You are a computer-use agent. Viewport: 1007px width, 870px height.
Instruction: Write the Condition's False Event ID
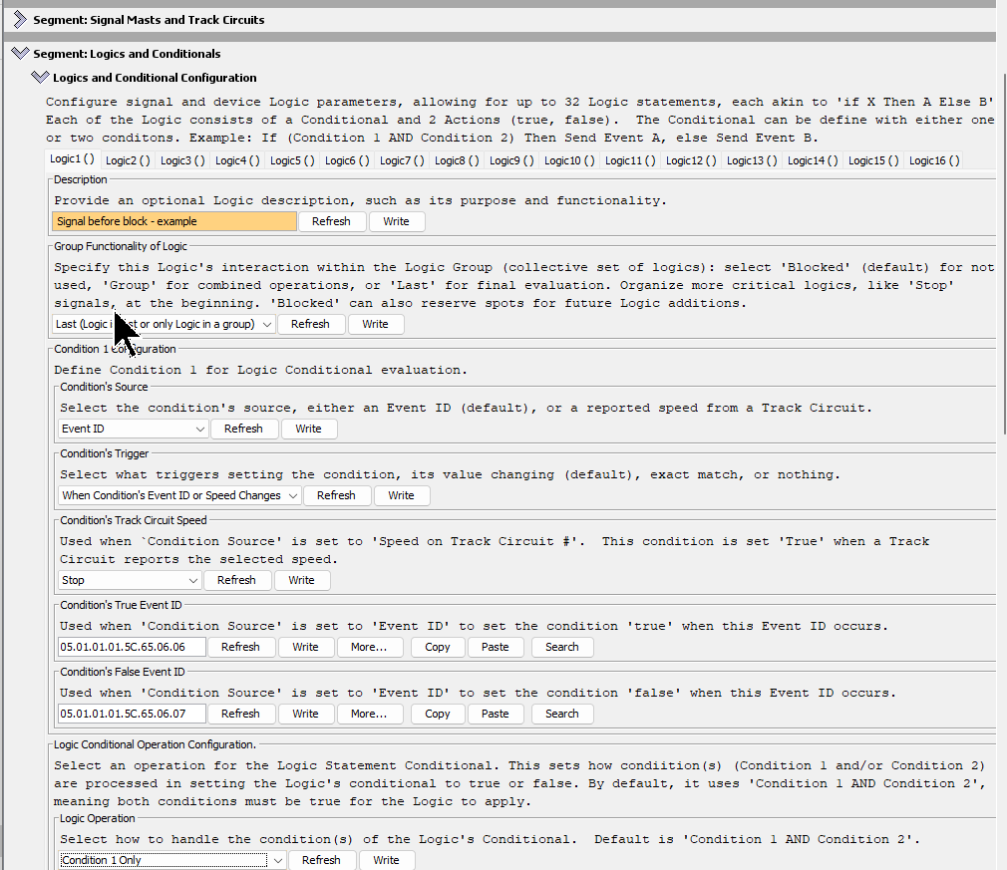pyautogui.click(x=306, y=714)
